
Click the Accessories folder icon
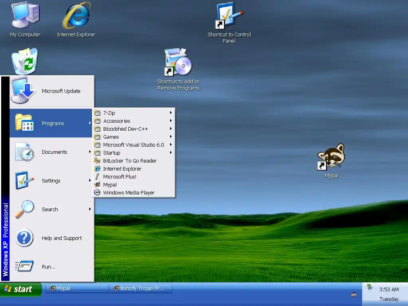tap(97, 121)
